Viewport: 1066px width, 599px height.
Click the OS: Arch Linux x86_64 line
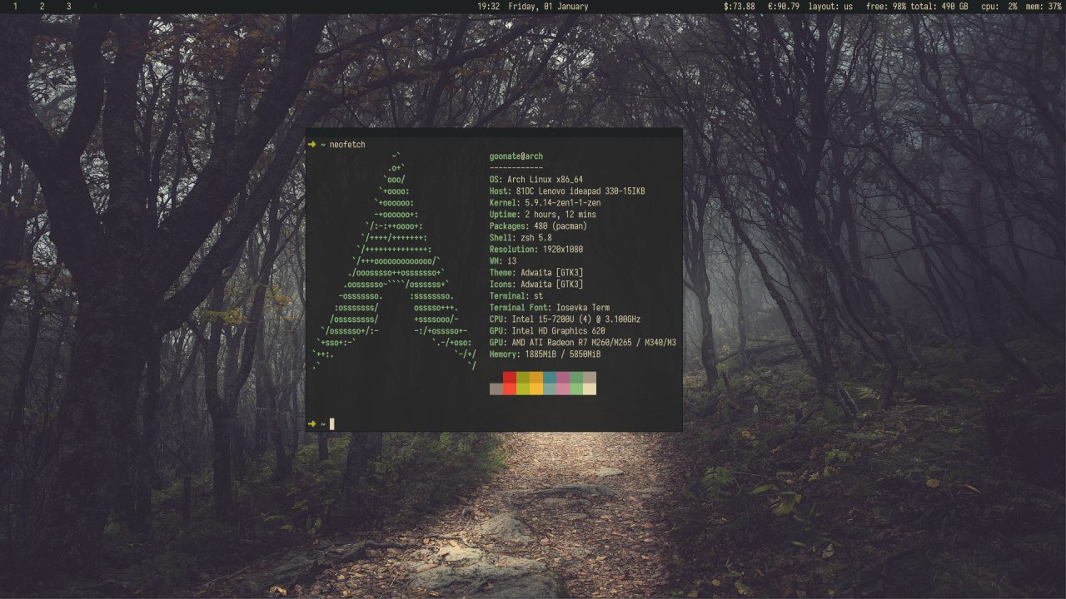click(536, 180)
